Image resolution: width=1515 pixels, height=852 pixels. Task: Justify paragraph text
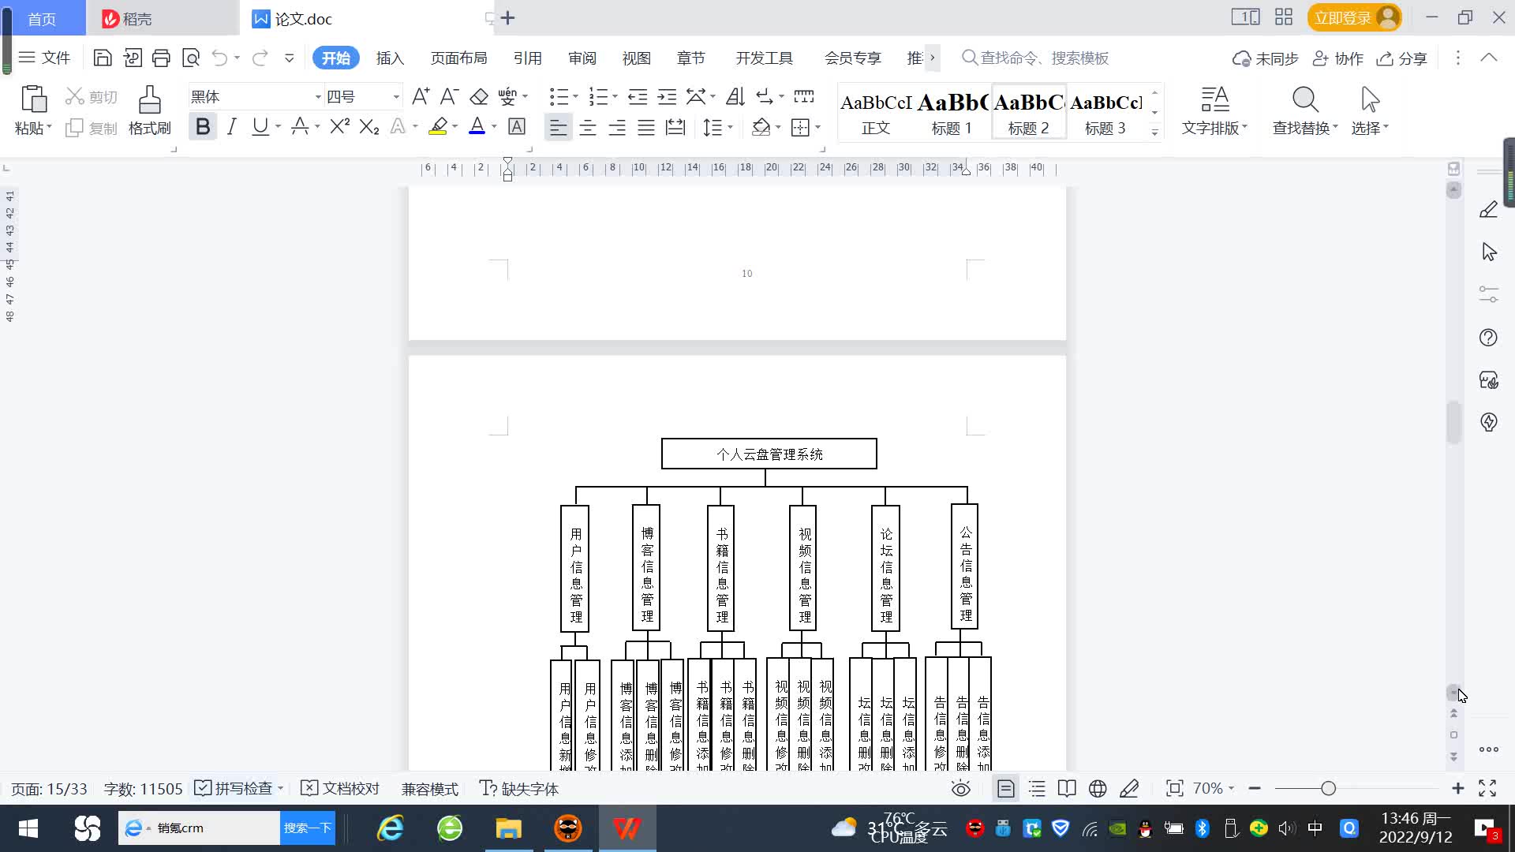pos(646,127)
